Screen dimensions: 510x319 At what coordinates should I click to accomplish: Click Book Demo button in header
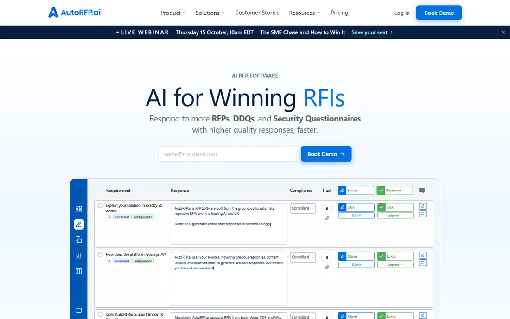[439, 13]
